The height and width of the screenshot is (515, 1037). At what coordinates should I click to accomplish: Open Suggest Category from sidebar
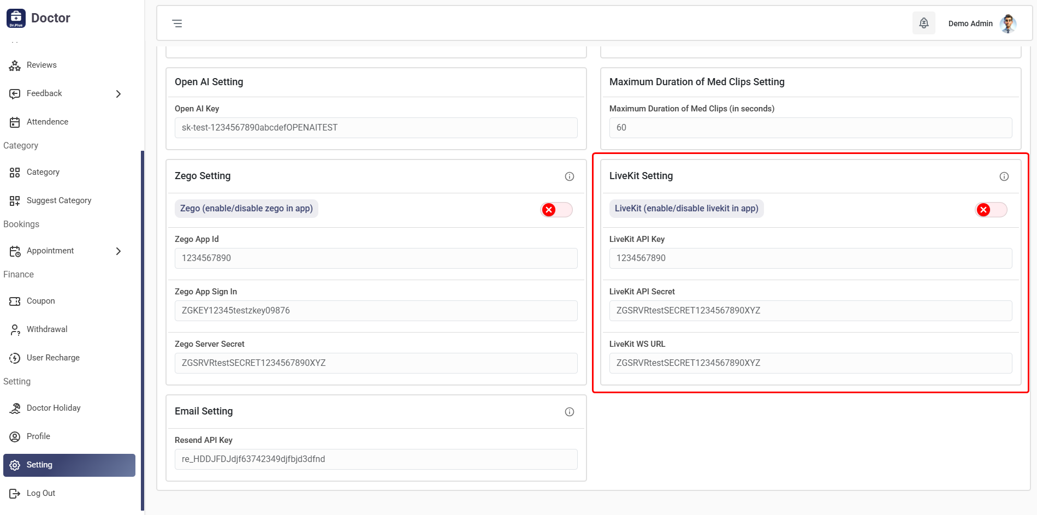(59, 200)
